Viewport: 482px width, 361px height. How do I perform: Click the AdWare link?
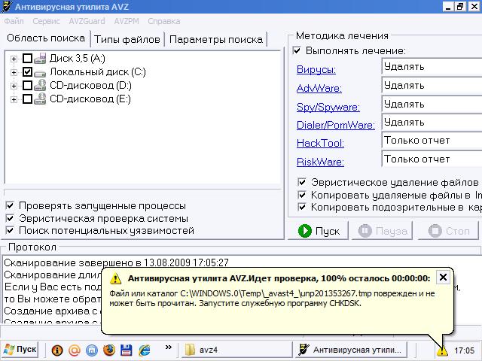[319, 89]
